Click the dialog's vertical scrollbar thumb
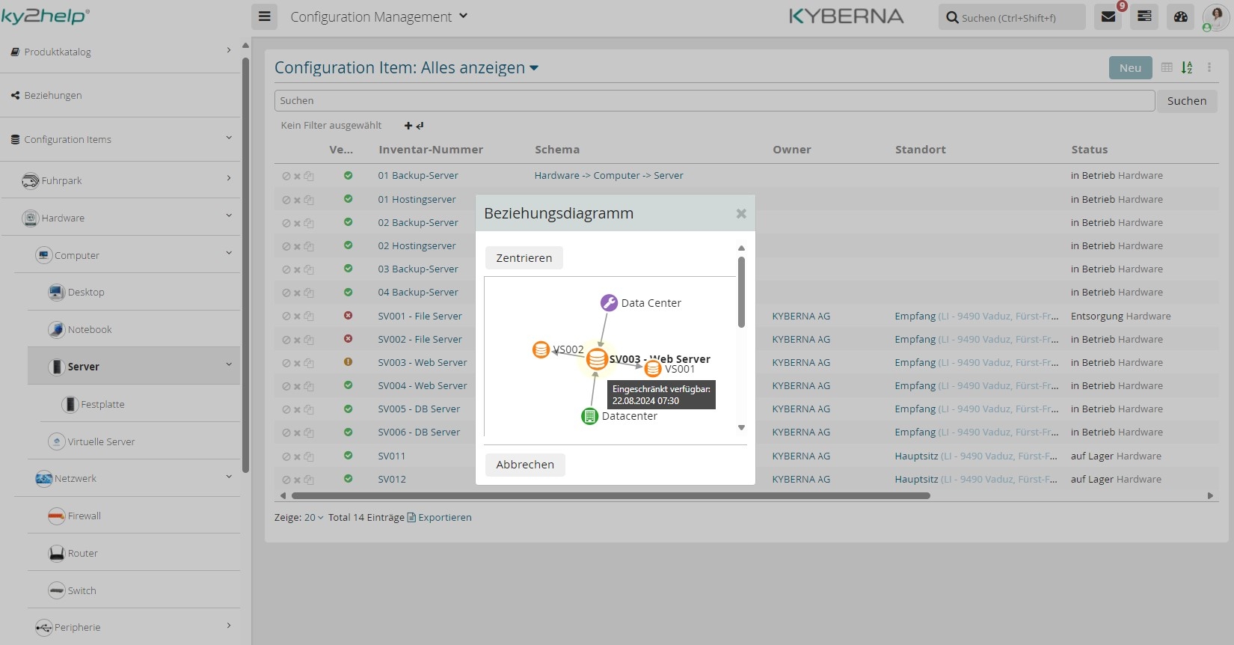The width and height of the screenshot is (1234, 645). pyautogui.click(x=741, y=292)
